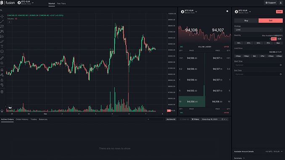
Task: Open the object tree layers icon
Action: click(x=2, y=111)
